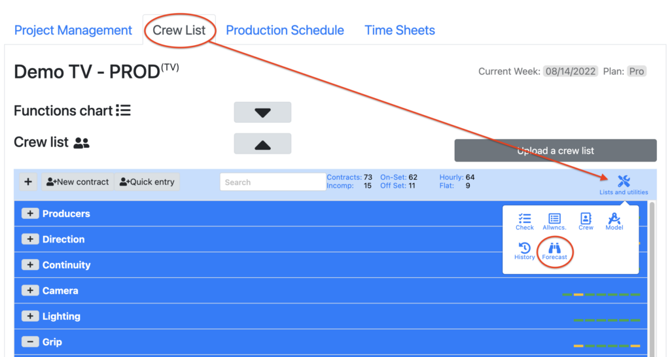Open the History icon
The height and width of the screenshot is (357, 670).
[x=524, y=250]
